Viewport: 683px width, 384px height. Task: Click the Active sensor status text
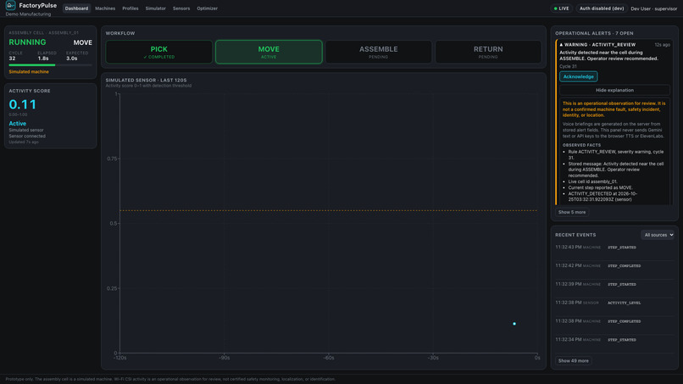[x=18, y=124]
